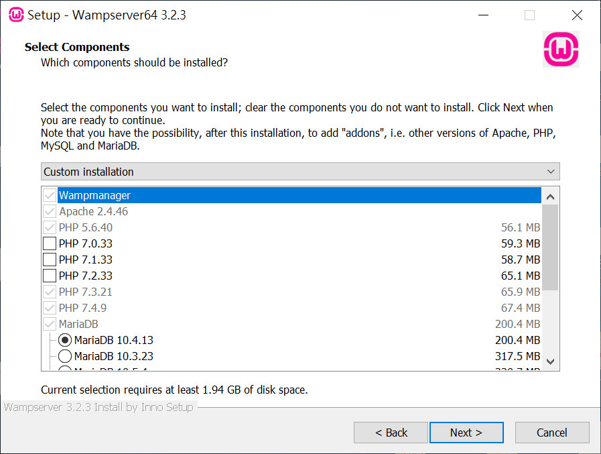Cancel the Wampserver installation

pyautogui.click(x=552, y=433)
